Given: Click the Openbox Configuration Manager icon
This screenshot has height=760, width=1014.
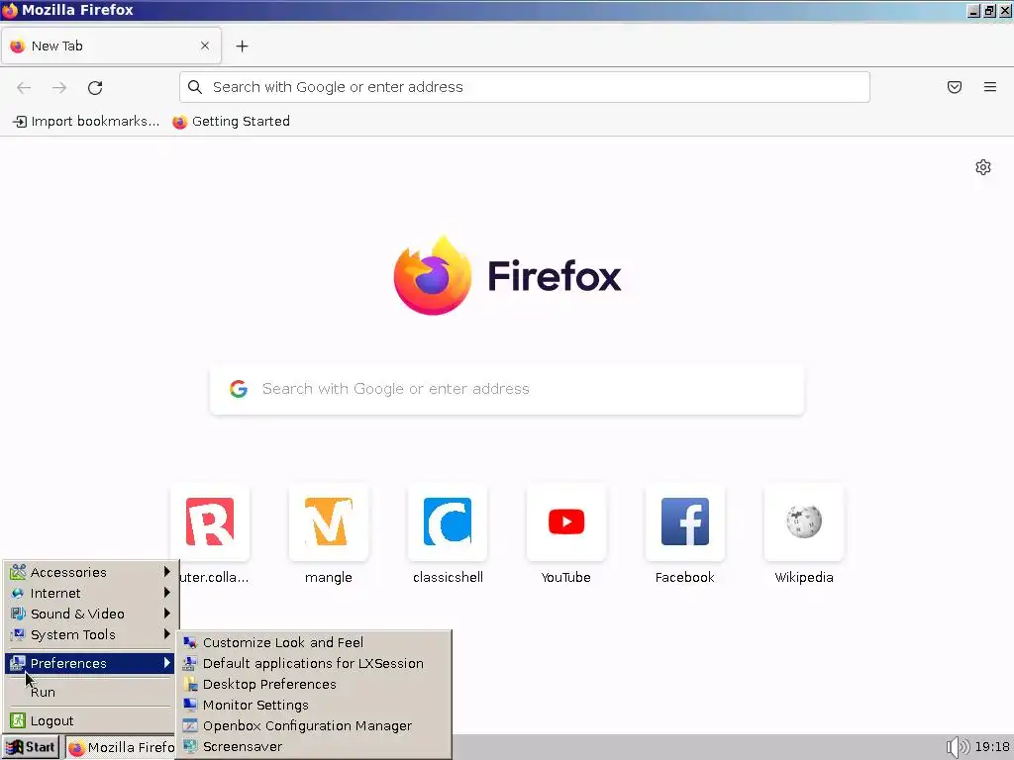Looking at the screenshot, I should coord(189,725).
